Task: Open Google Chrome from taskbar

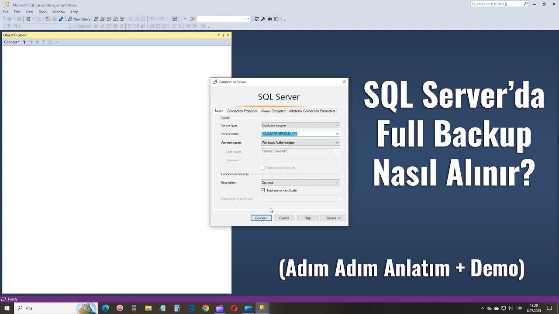Action: (x=205, y=308)
